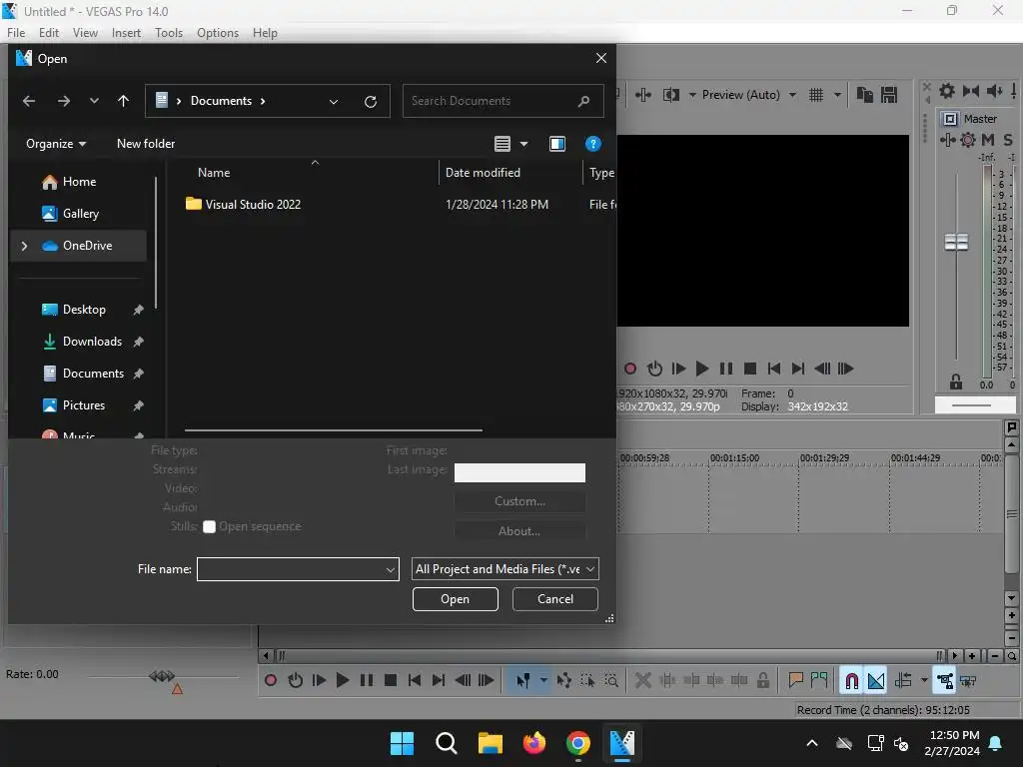This screenshot has height=767, width=1023.
Task: Select the Envelope Edit tool
Action: click(x=563, y=680)
